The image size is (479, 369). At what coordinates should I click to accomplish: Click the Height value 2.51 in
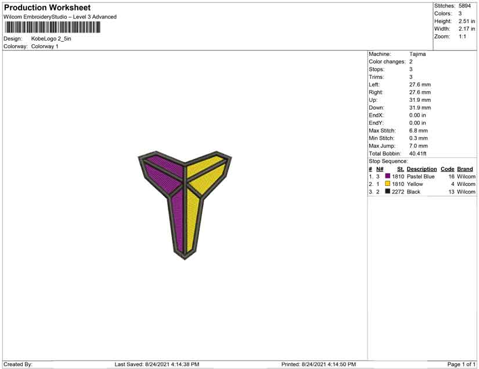466,21
